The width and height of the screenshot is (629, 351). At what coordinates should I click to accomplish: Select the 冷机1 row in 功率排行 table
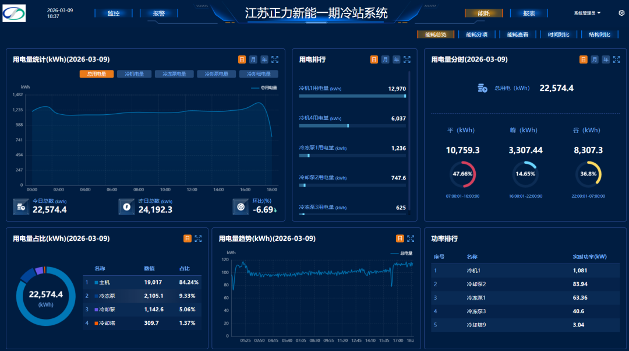524,271
